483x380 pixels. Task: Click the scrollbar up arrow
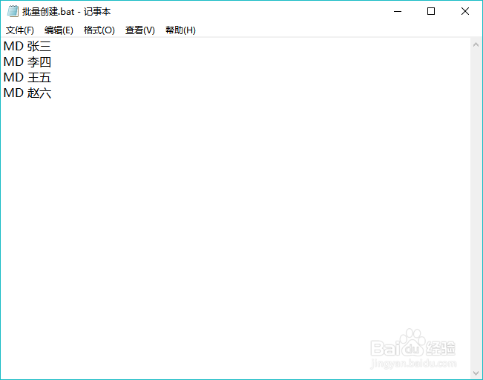(x=476, y=44)
